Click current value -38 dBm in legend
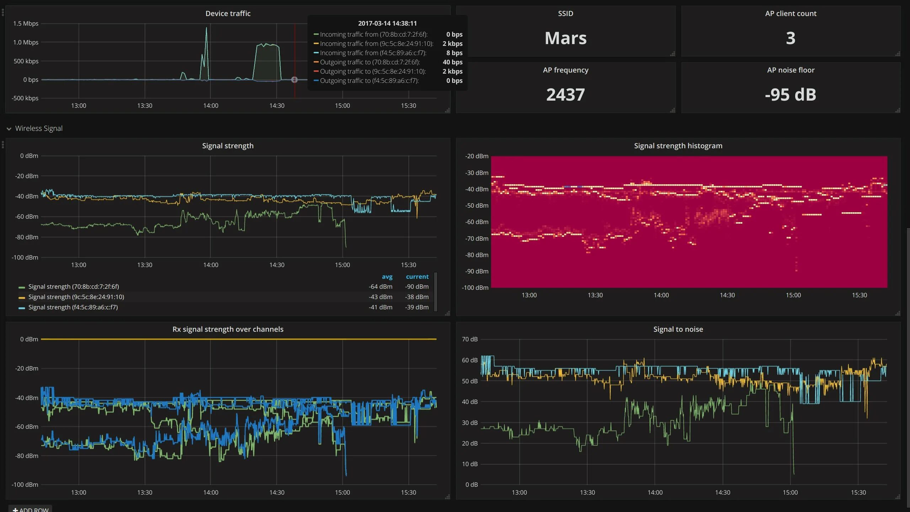The image size is (910, 512). [417, 297]
